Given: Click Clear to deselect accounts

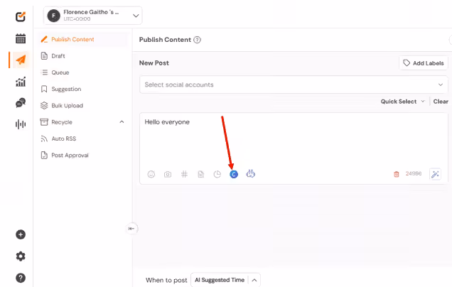Looking at the screenshot, I should pos(441,102).
